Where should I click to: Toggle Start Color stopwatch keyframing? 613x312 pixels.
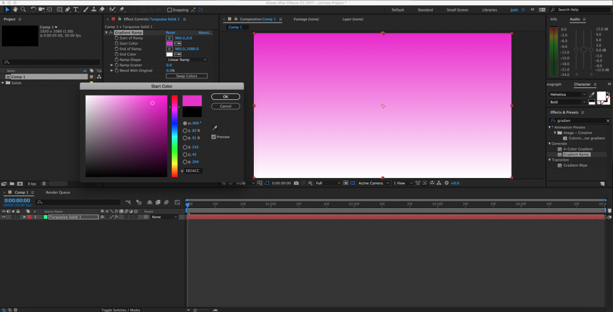click(117, 44)
